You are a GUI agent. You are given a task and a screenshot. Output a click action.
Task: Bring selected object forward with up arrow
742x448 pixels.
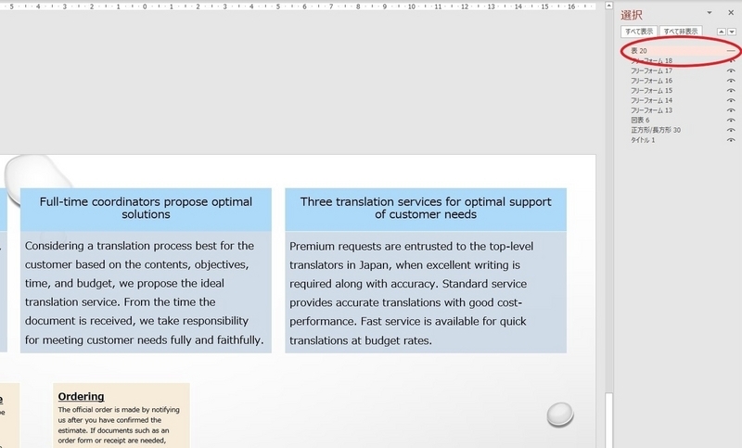(722, 32)
